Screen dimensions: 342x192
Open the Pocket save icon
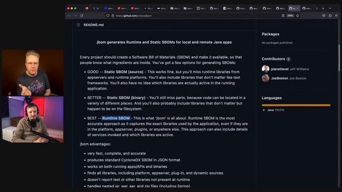324,15
